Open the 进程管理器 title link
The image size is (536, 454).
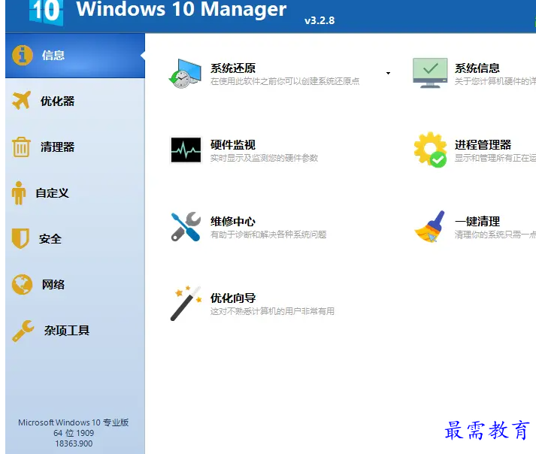tap(483, 144)
